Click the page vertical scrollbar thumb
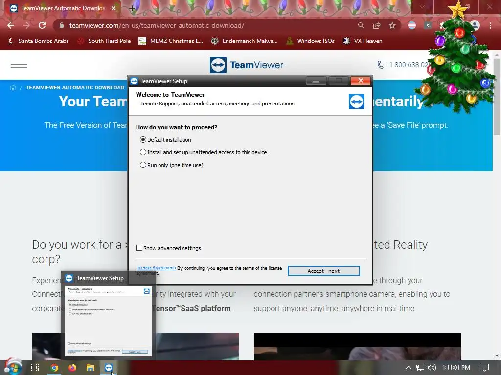This screenshot has height=375, width=501. coord(497,97)
